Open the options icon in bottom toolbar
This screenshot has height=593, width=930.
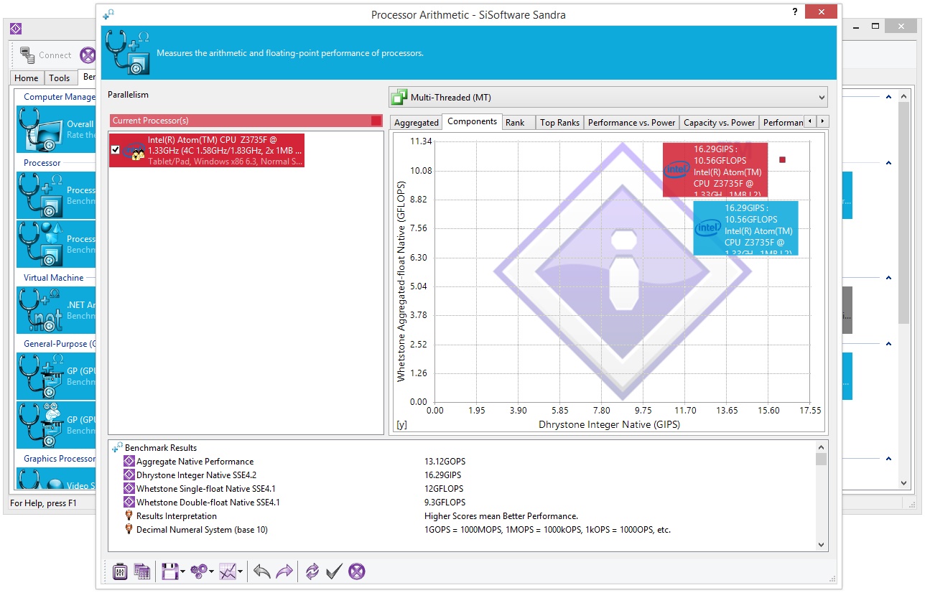point(121,571)
